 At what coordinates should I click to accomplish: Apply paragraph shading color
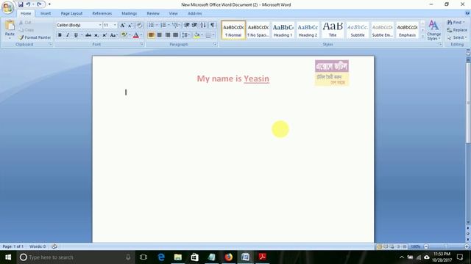tap(196, 35)
